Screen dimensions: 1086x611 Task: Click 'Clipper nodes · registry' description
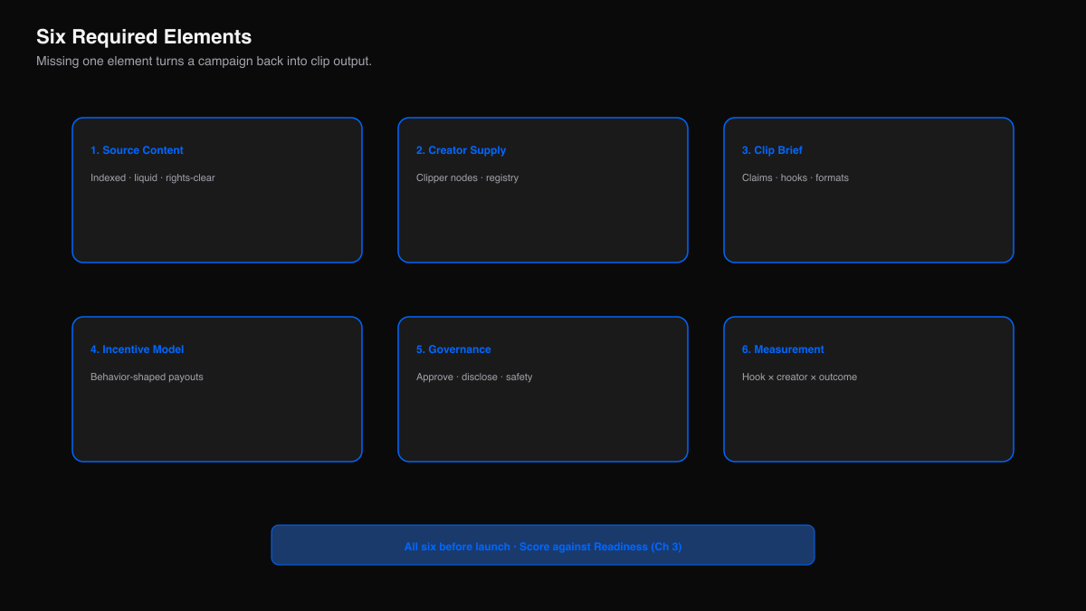[x=467, y=177]
